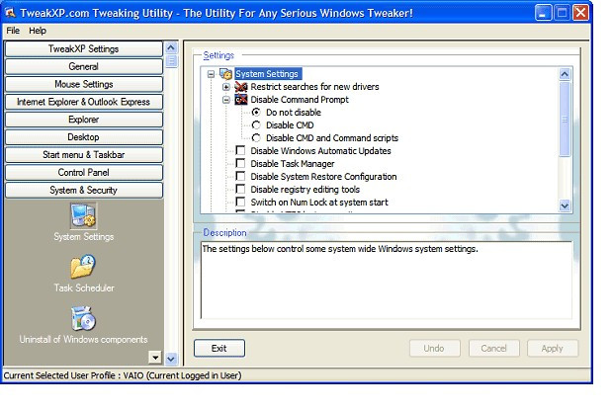Screen dimensions: 612x410
Task: Open the Start menu & Taskbar category
Action: click(83, 155)
